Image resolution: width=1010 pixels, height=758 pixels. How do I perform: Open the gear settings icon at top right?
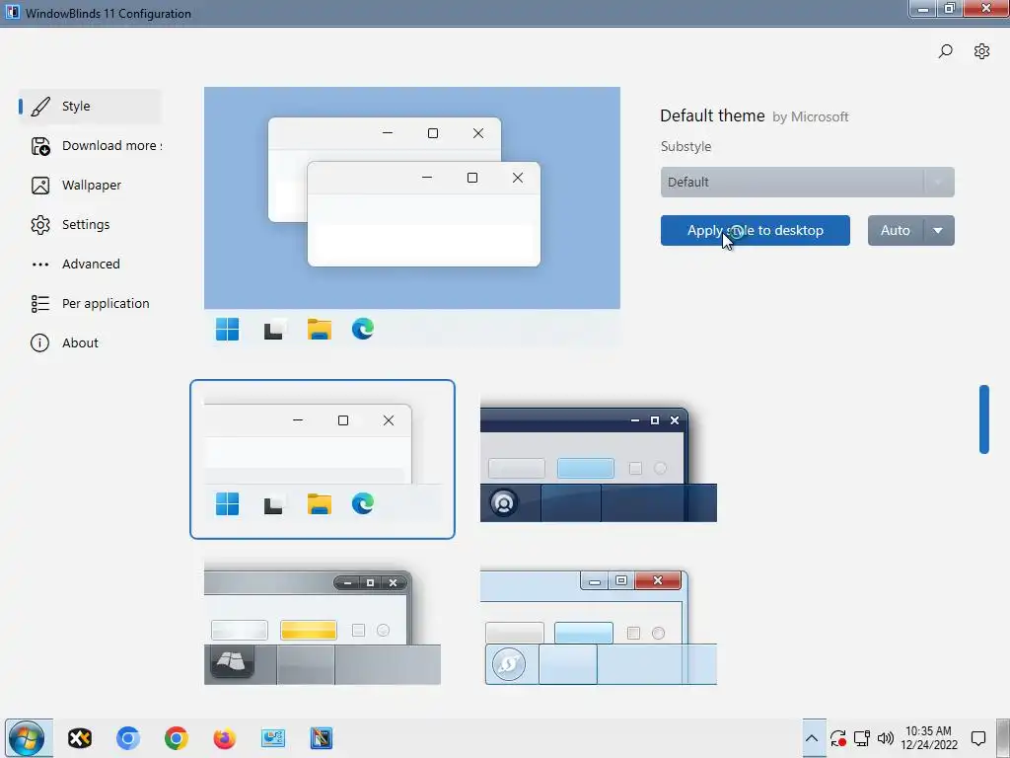coord(981,51)
